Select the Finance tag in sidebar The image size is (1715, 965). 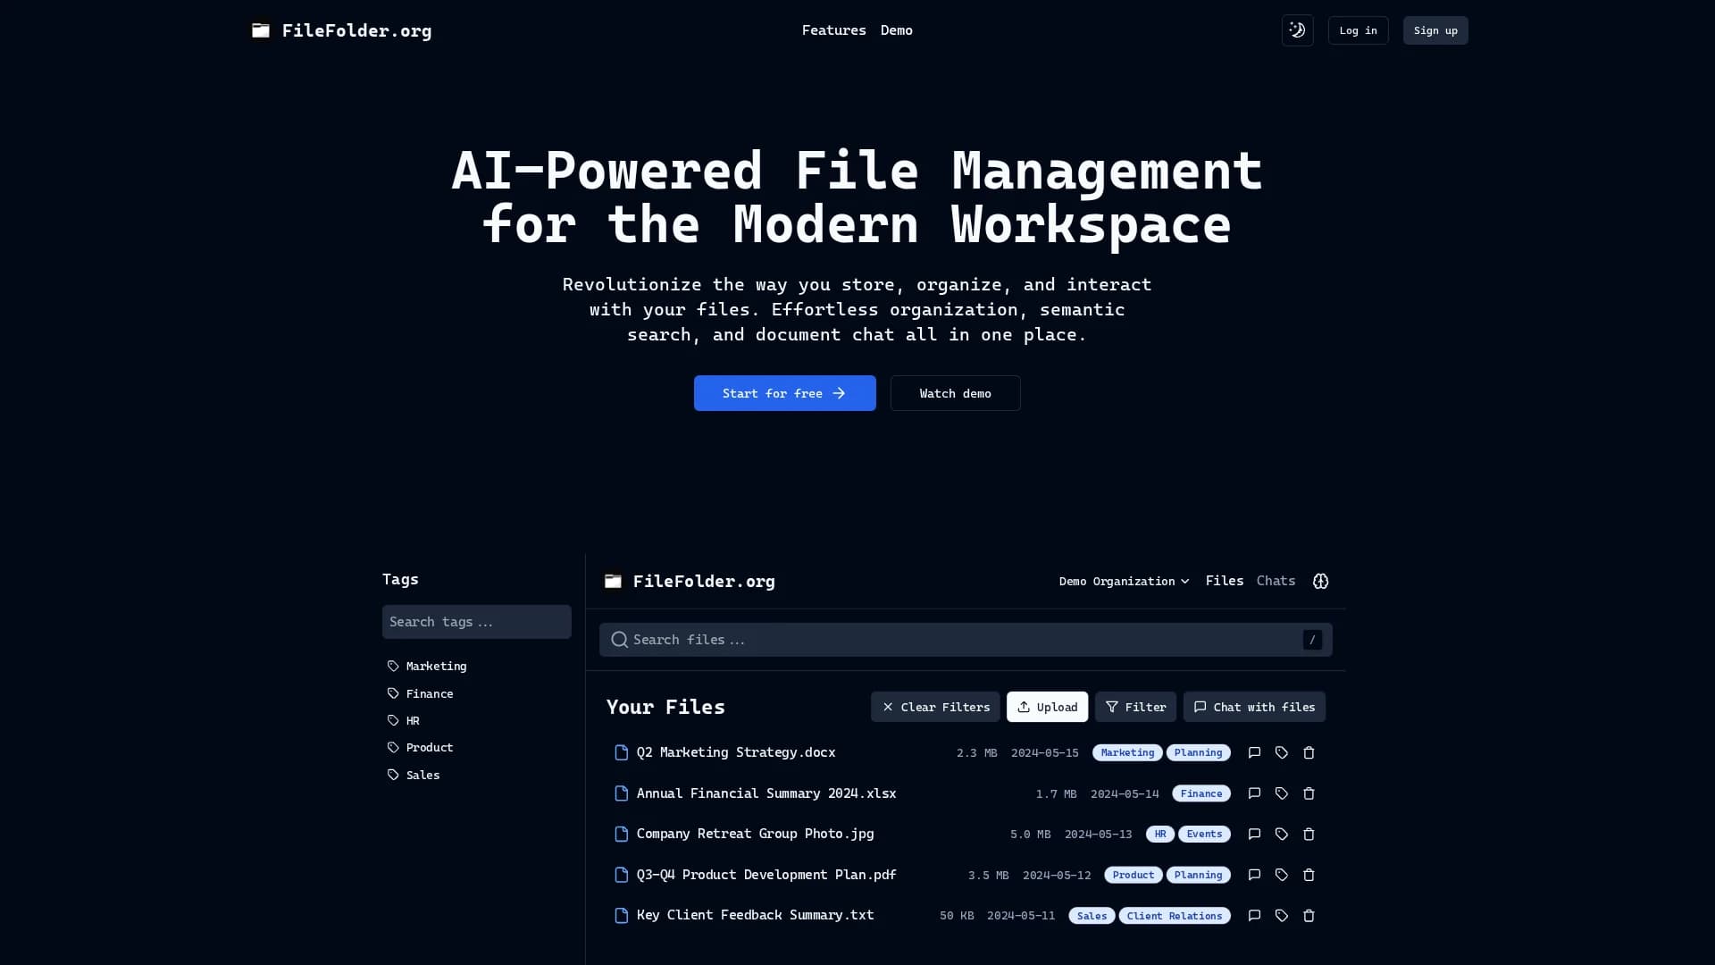pyautogui.click(x=420, y=693)
